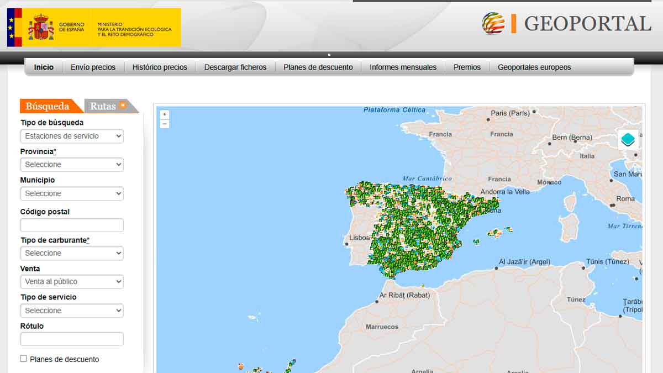Viewport: 663px width, 373px height.
Task: Focus the Rótulo text field
Action: coord(72,339)
